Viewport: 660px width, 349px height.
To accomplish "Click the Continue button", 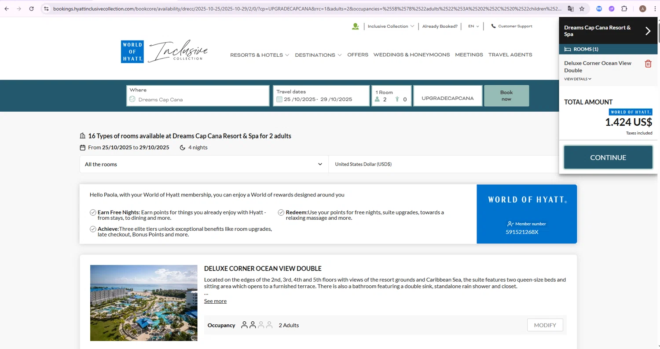I will [x=608, y=157].
